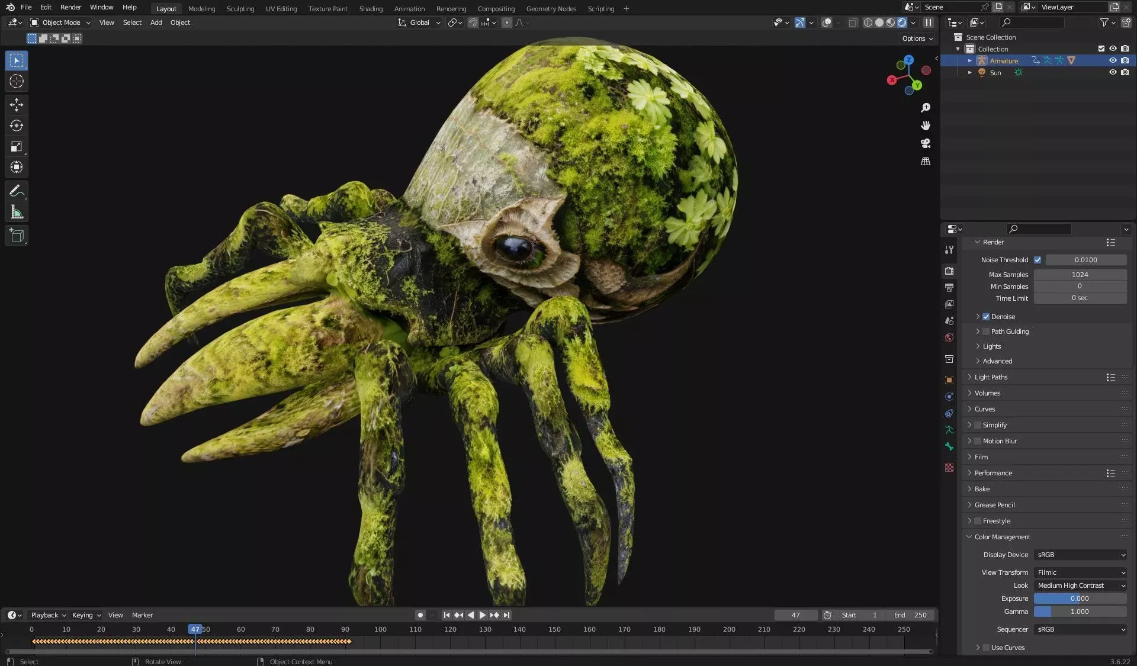This screenshot has width=1137, height=666.
Task: Click the timeline play button
Action: [x=482, y=615]
